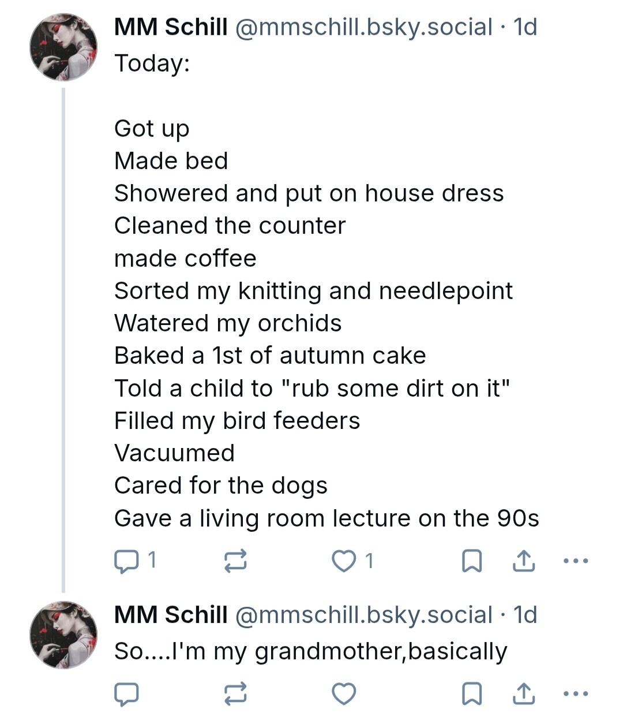Open the first post's profile avatar
623x728 pixels.
[x=63, y=47]
